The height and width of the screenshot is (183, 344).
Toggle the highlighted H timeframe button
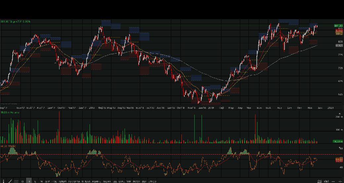[x=29, y=181]
